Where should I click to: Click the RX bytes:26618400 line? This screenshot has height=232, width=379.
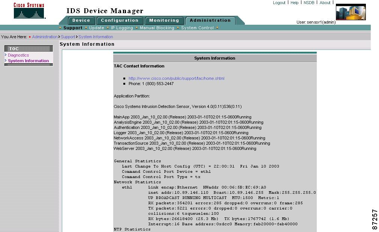[x=219, y=219]
